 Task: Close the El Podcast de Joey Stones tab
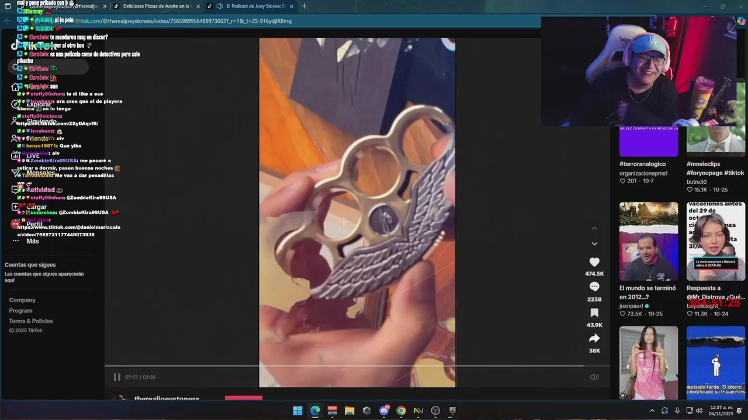coord(292,6)
